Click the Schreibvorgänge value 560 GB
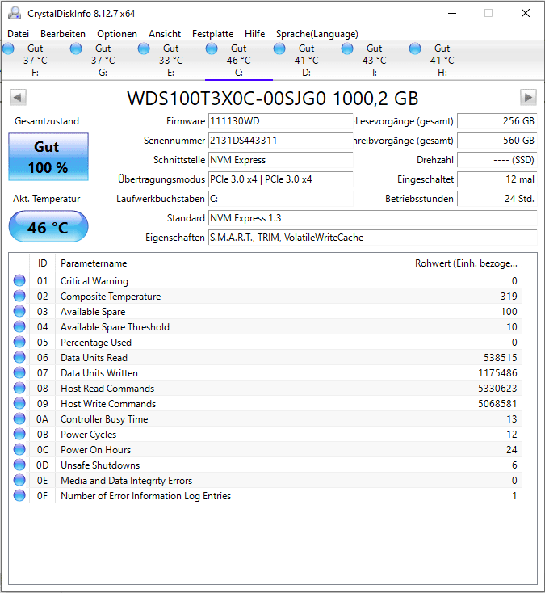Viewport: 545px width, 593px height. (x=497, y=141)
